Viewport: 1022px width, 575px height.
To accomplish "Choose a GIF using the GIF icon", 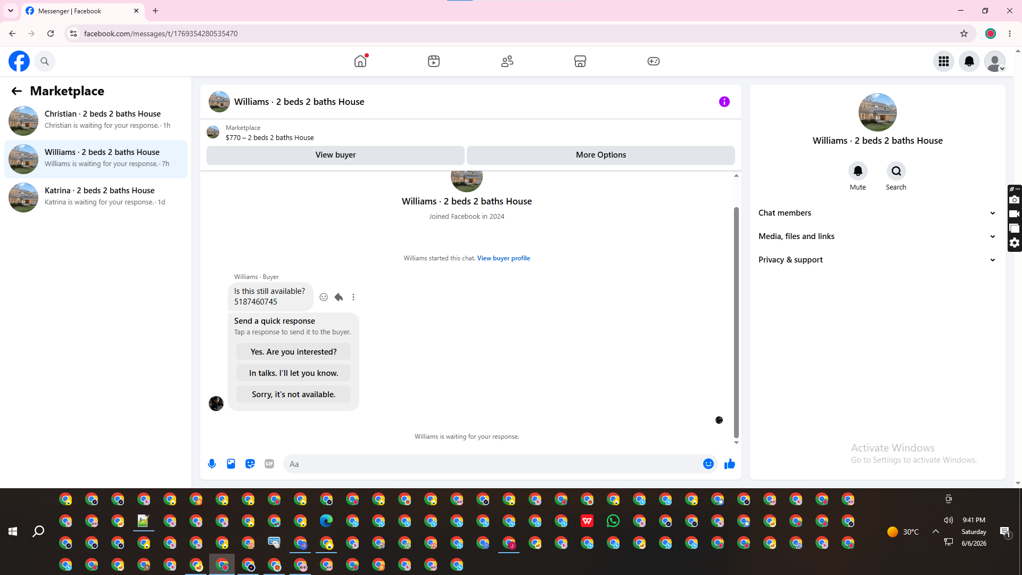I will point(269,464).
